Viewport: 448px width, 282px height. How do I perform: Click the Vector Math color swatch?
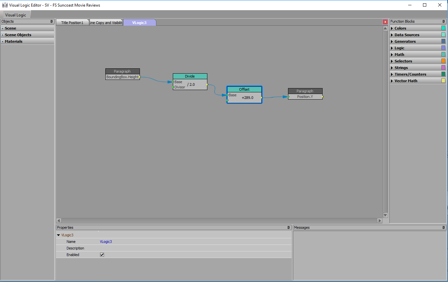point(443,81)
